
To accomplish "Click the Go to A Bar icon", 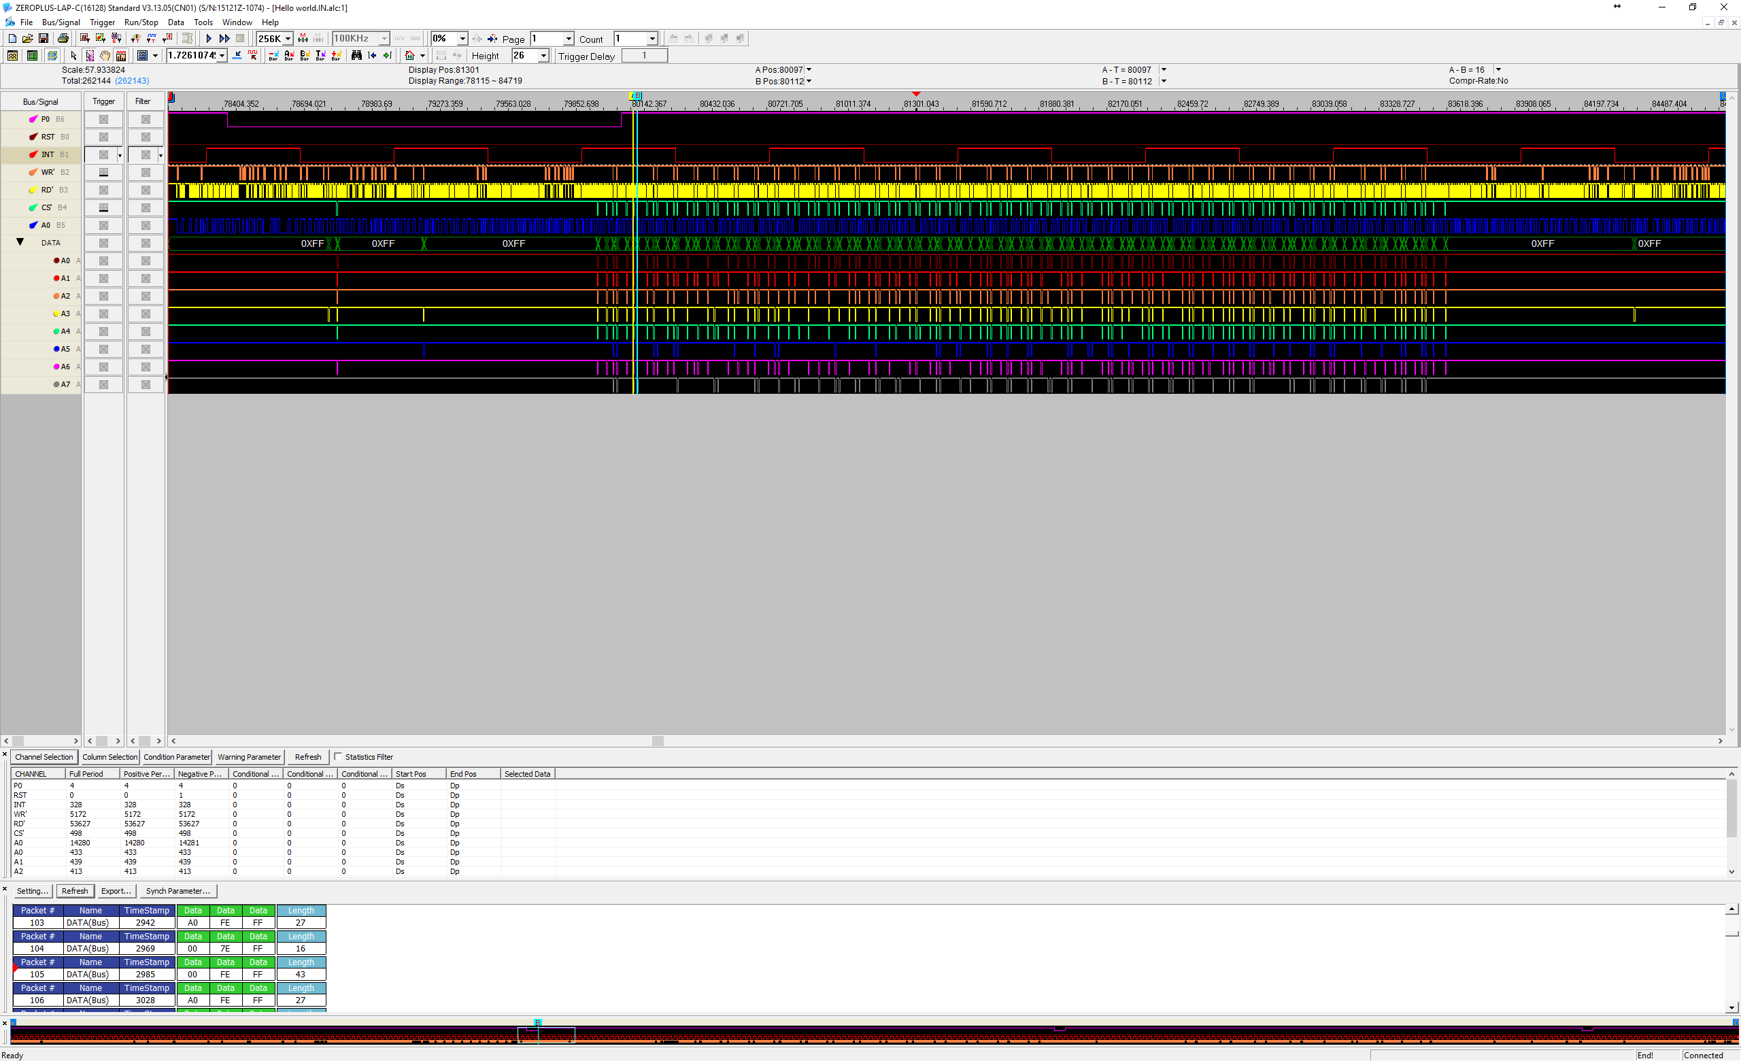I will pos(288,56).
